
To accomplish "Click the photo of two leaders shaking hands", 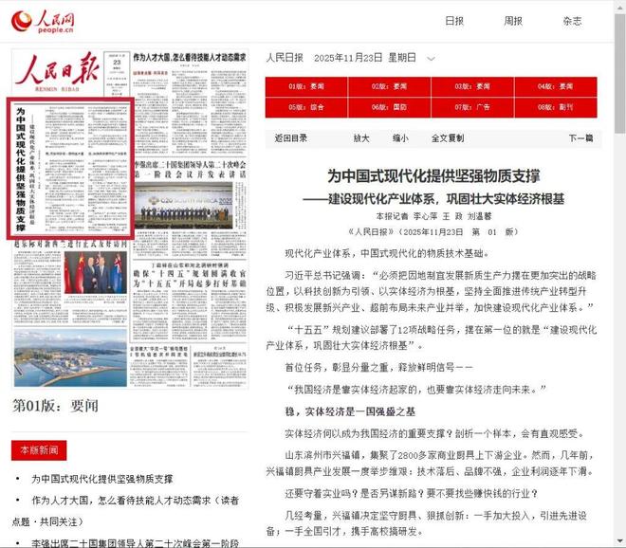I will coord(96,272).
